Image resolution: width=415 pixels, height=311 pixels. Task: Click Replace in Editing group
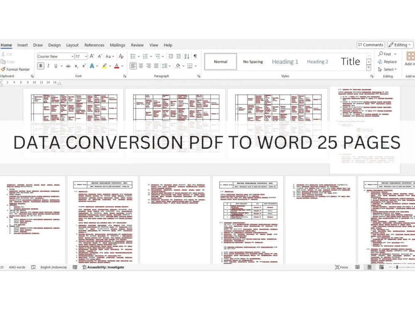(388, 62)
